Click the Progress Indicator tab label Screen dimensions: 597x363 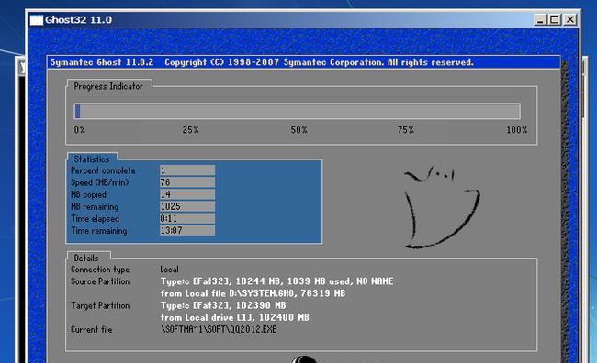pos(108,86)
